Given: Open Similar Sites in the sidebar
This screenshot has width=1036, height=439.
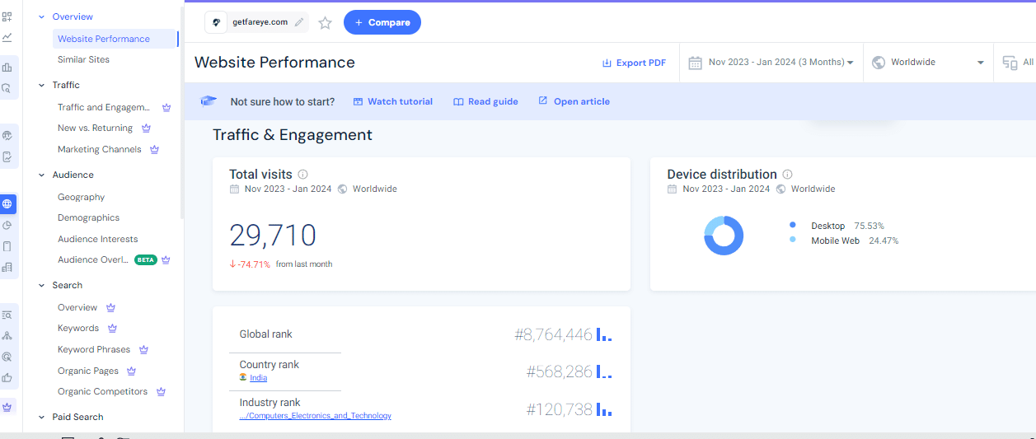Looking at the screenshot, I should tap(83, 59).
